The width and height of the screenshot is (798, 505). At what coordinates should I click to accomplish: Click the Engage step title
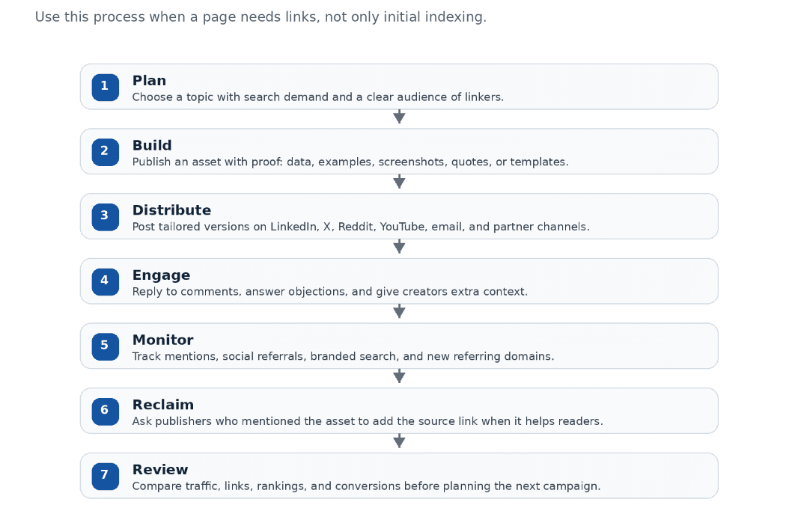tap(161, 275)
